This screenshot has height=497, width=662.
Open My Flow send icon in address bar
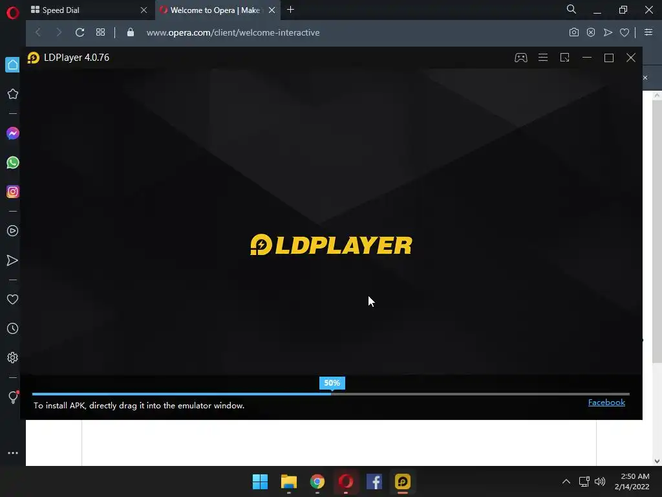pos(608,32)
